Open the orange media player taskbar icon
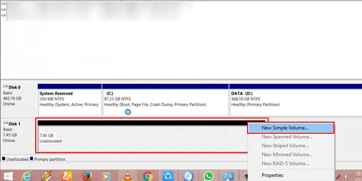362x181 pixels. pyautogui.click(x=107, y=177)
